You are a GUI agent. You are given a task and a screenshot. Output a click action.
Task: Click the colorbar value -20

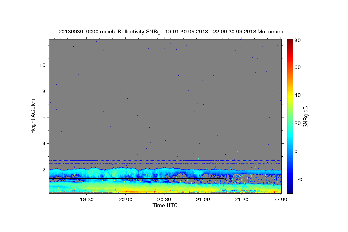(298, 180)
